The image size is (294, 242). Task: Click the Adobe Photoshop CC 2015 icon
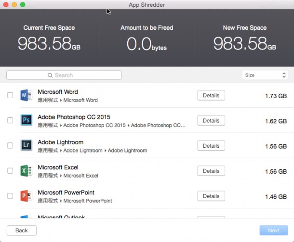click(x=26, y=120)
